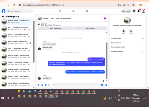The height and width of the screenshot is (107, 149).
Task: Go back in browser history
Action: 3,5
